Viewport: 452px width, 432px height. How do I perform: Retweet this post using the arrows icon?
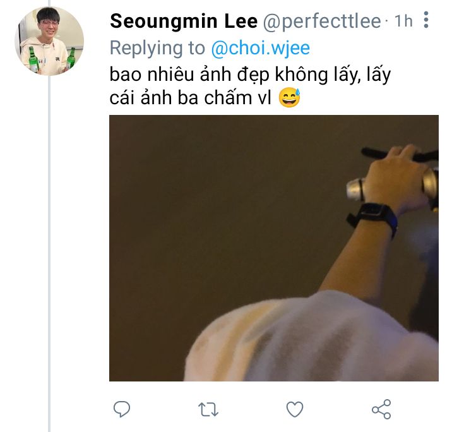[x=208, y=410]
